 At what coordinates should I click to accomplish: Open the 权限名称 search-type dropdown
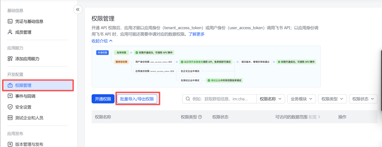[270, 99]
